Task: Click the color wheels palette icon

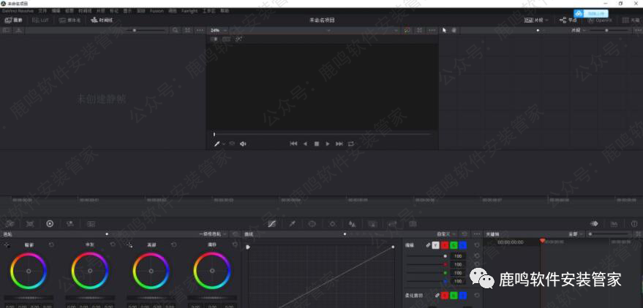Action: pos(50,224)
